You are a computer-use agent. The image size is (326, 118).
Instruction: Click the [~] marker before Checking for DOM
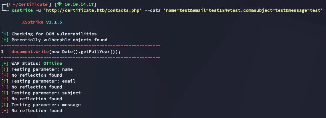[x=5, y=34]
